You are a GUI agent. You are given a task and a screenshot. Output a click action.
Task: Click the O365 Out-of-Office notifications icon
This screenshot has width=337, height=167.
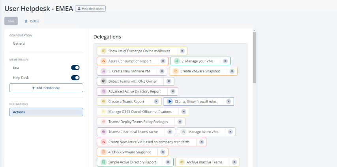[x=104, y=112]
